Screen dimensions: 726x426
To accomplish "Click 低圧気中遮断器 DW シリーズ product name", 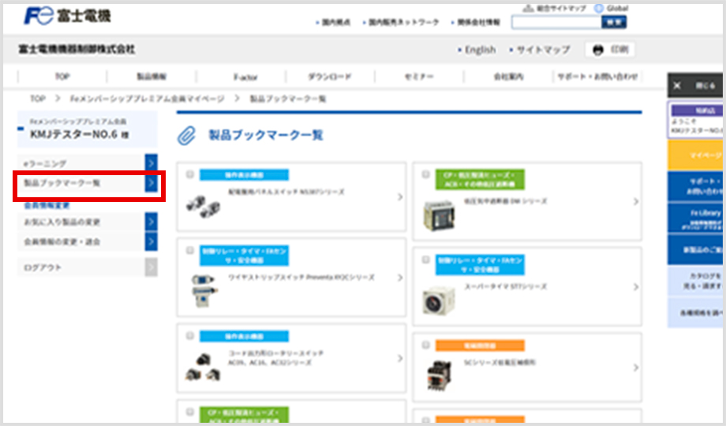I will coord(505,201).
